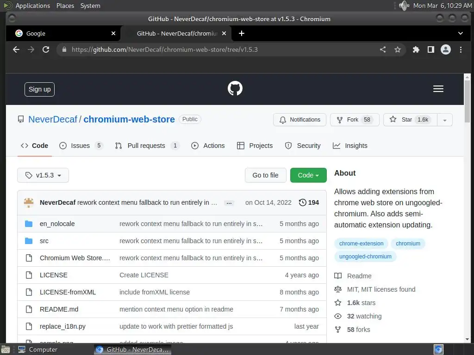The height and width of the screenshot is (355, 474).
Task: Open the GitHub hamburger menu
Action: point(438,89)
